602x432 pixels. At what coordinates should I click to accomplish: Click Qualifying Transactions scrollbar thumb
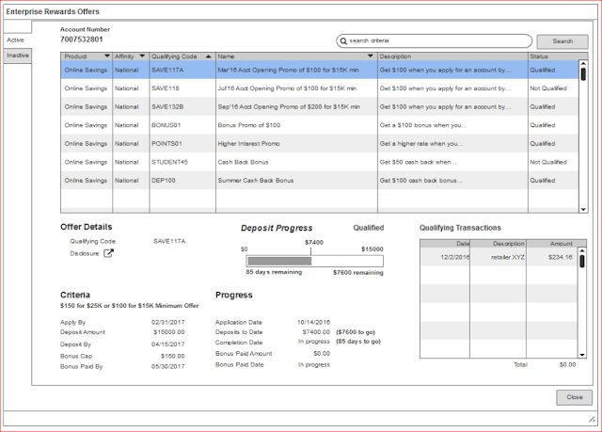[x=582, y=261]
